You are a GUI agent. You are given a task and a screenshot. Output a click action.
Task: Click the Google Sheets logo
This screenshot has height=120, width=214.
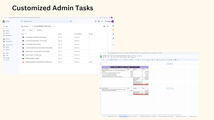coord(101,57)
